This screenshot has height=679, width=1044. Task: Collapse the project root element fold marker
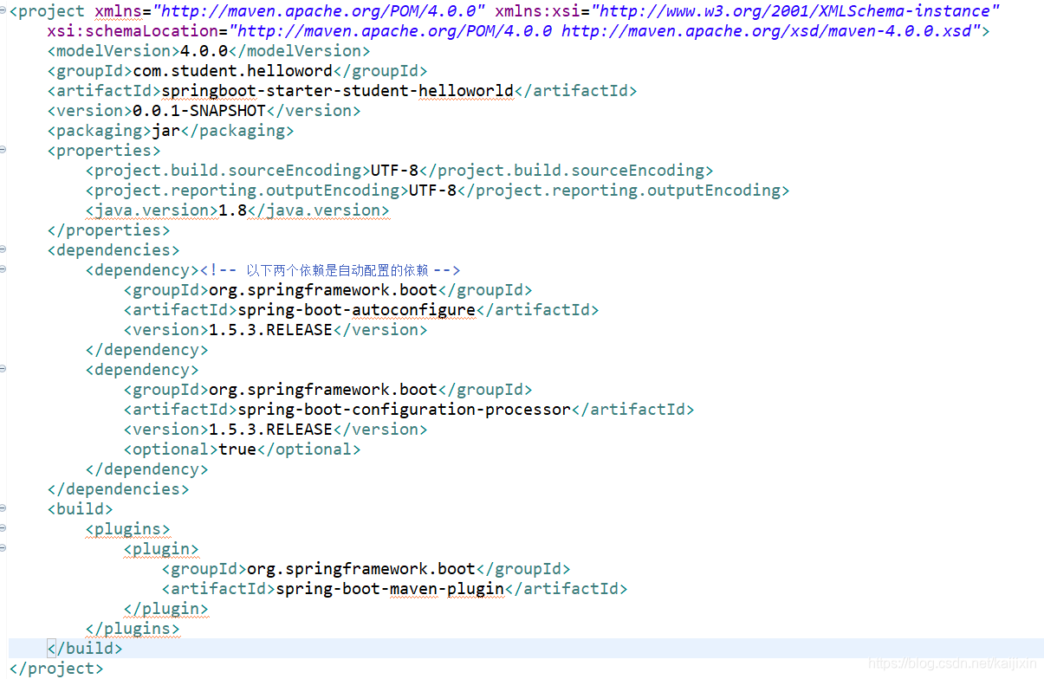[3, 11]
